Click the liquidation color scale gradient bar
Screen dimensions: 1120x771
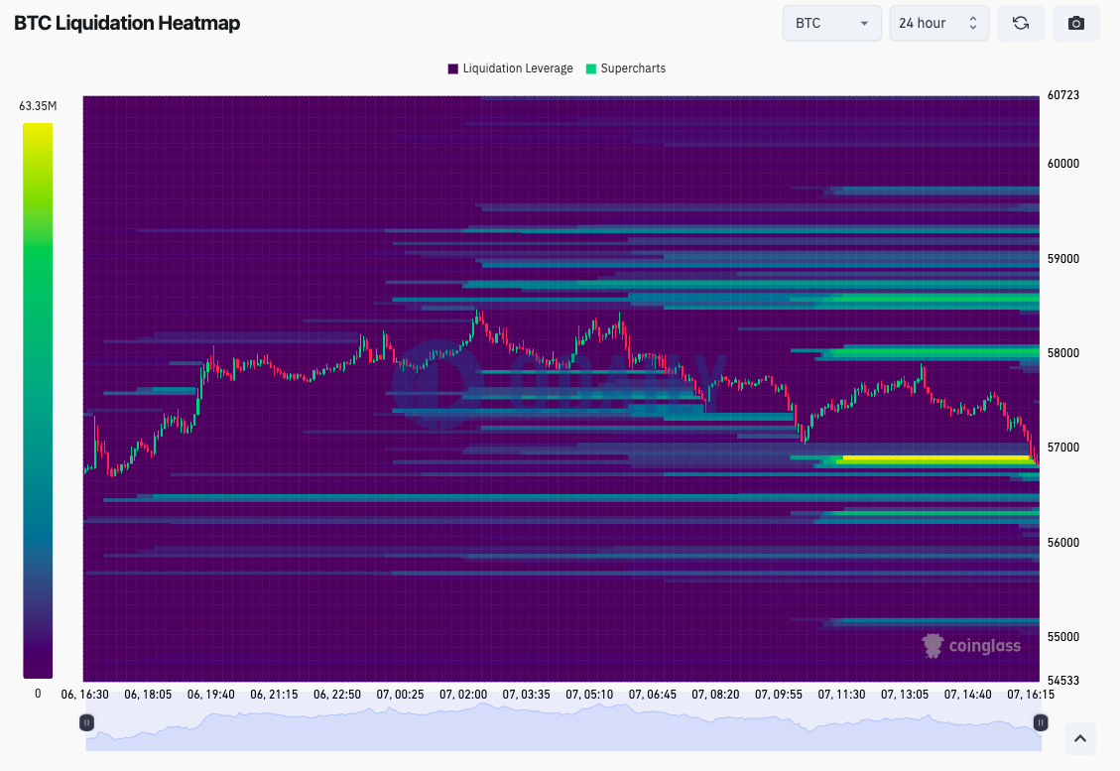pyautogui.click(x=38, y=400)
